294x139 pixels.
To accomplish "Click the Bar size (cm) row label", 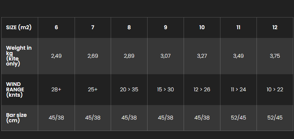I will pyautogui.click(x=20, y=118).
